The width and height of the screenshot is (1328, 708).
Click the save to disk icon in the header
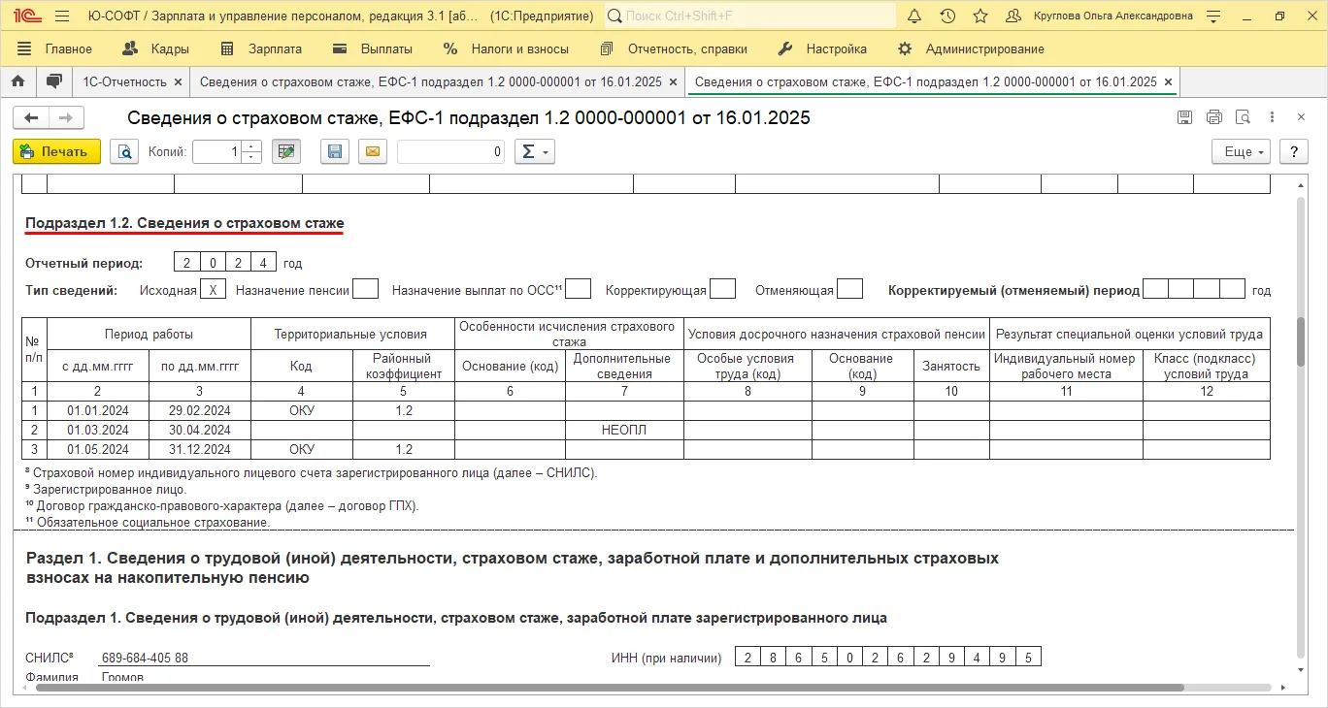tap(1184, 117)
